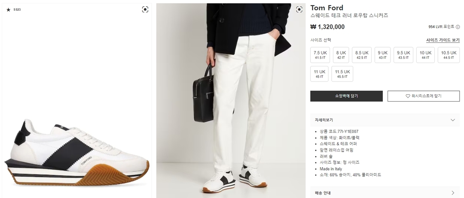Add to shopping bag with 쇼핑백에 담기

pyautogui.click(x=346, y=96)
